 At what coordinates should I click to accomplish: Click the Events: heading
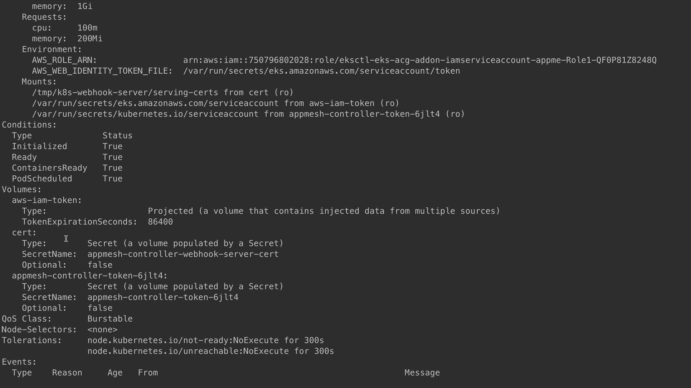coord(19,362)
